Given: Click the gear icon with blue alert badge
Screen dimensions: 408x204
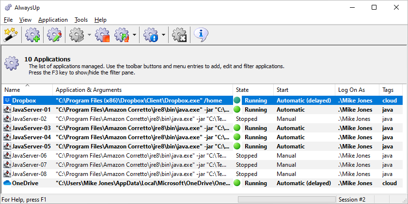Looking at the screenshot, I should 151,34.
